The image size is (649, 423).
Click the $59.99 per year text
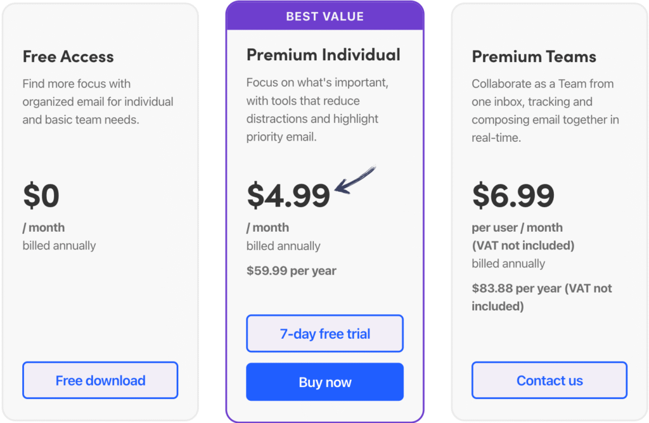(x=291, y=271)
